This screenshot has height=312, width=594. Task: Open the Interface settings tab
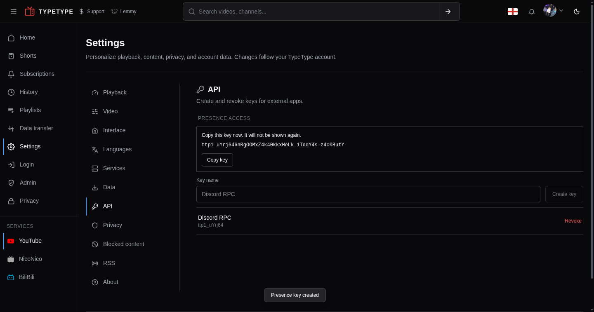tap(130, 130)
